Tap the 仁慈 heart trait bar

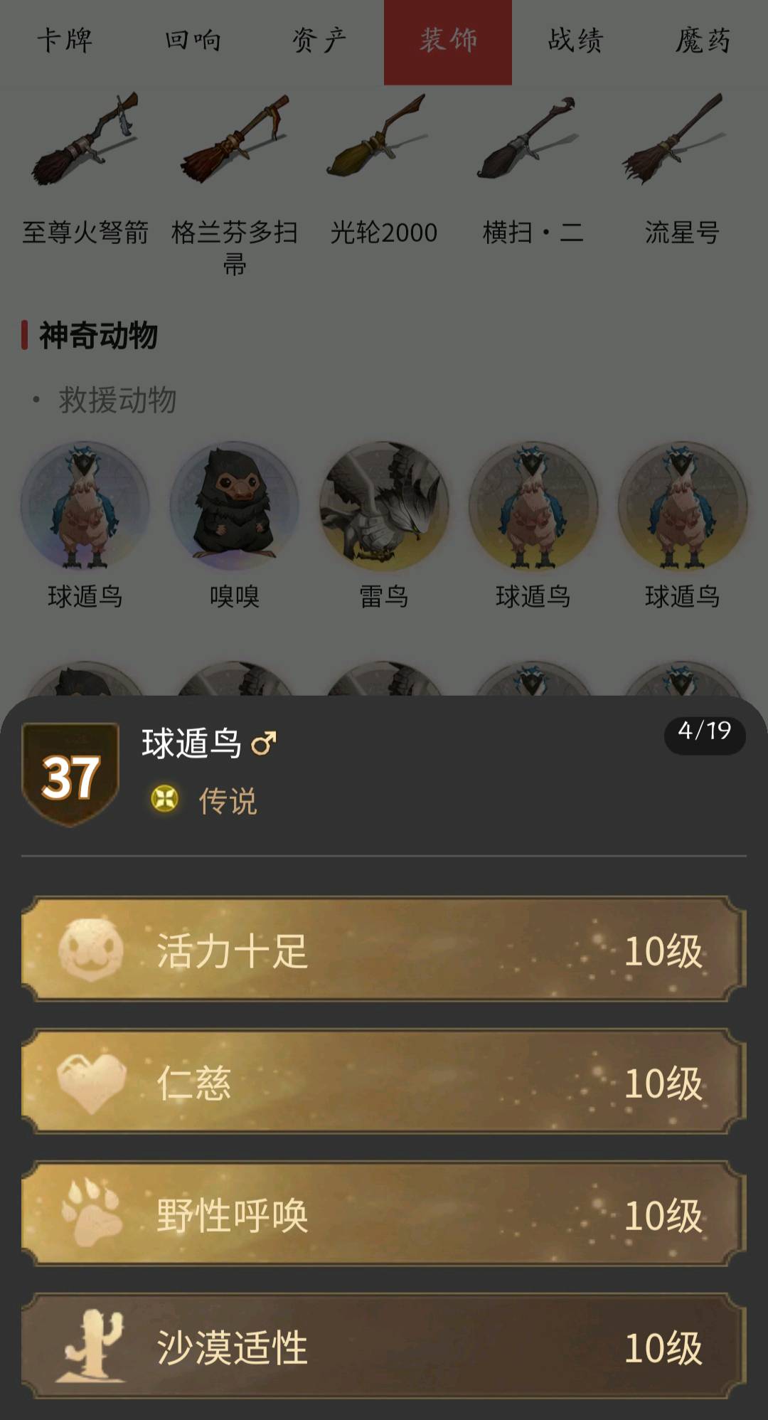click(x=384, y=1082)
